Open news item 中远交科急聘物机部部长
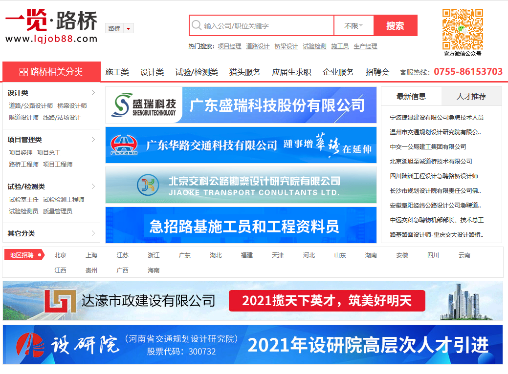This screenshot has height=374, width=508. point(437,220)
